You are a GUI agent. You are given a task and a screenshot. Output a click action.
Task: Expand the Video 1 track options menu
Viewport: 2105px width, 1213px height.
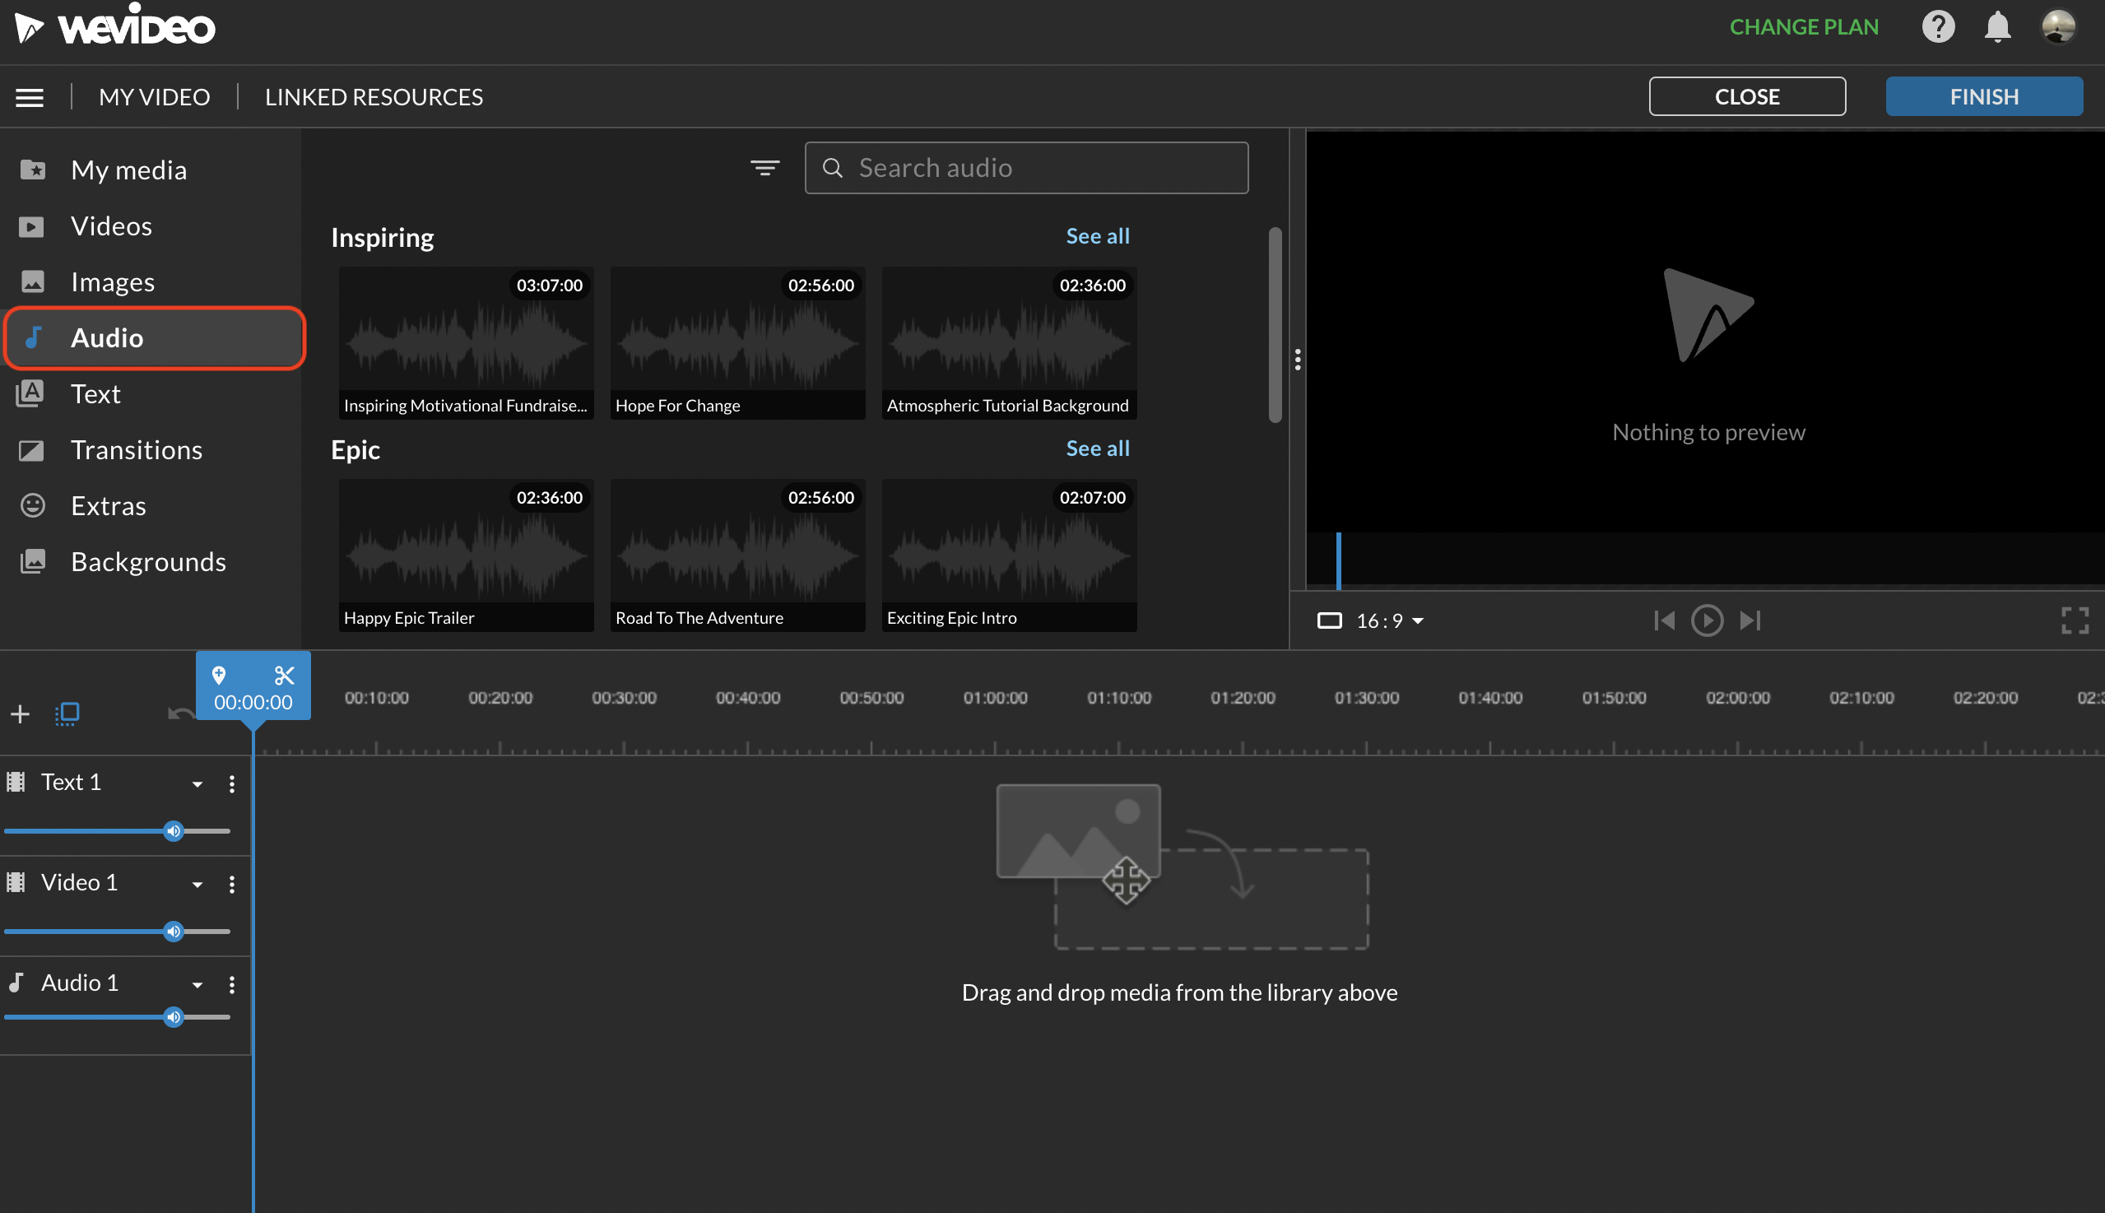(x=230, y=883)
